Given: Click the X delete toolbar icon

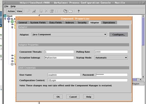Looking at the screenshot, I should [x=46, y=11].
